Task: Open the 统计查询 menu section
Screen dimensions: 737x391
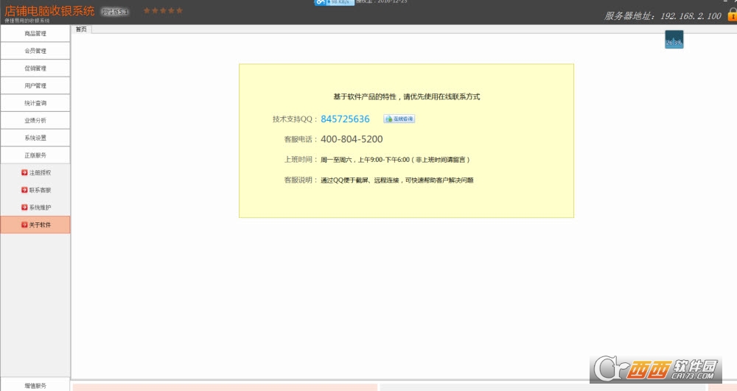Action: tap(35, 103)
